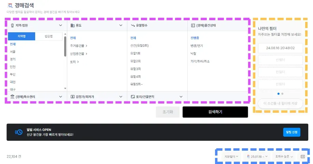Click the courthouse icon beside (경매)특수권리
The width and height of the screenshot is (313, 164).
12,96
